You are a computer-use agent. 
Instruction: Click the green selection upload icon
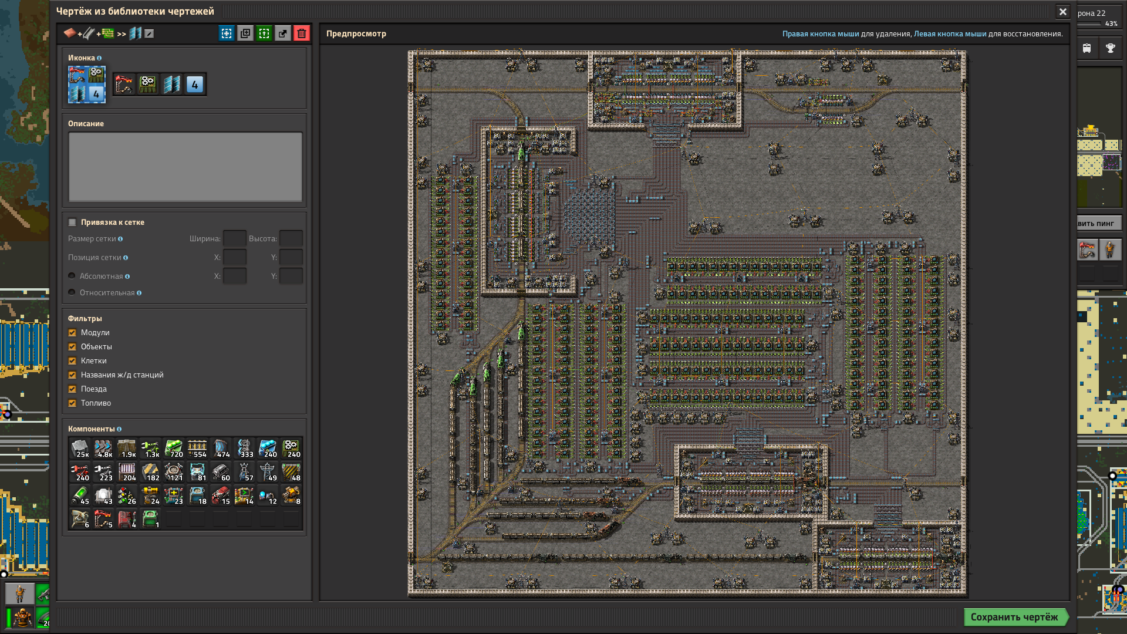click(x=264, y=33)
